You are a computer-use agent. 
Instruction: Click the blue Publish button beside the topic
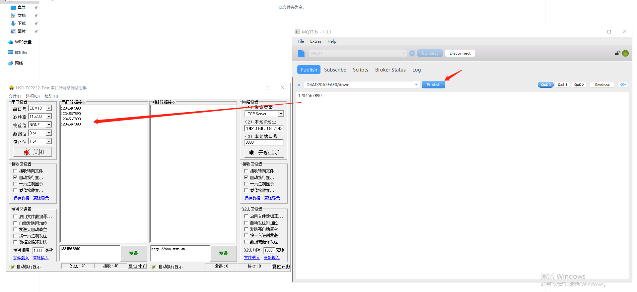(x=433, y=85)
